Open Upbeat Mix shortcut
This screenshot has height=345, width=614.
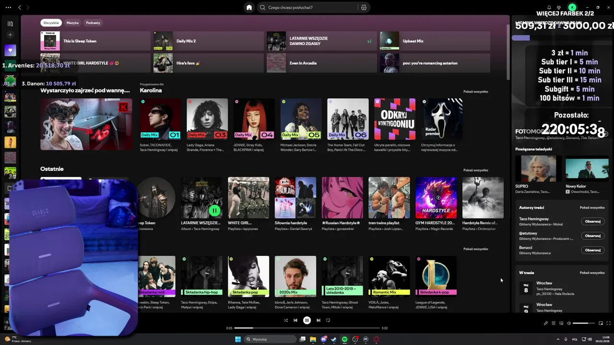pyautogui.click(x=435, y=41)
